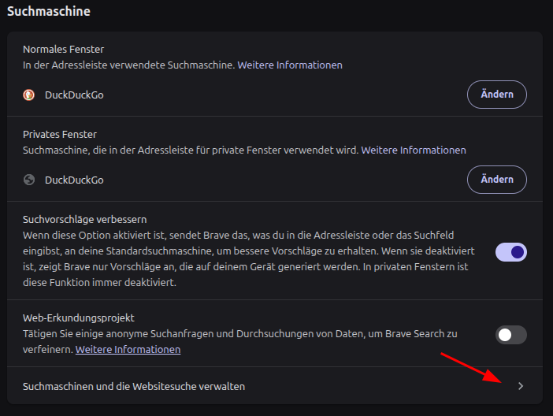553x416 pixels.
Task: Open Weitere Informationen link under Web-Erkundungsprojekt
Action: pos(128,350)
